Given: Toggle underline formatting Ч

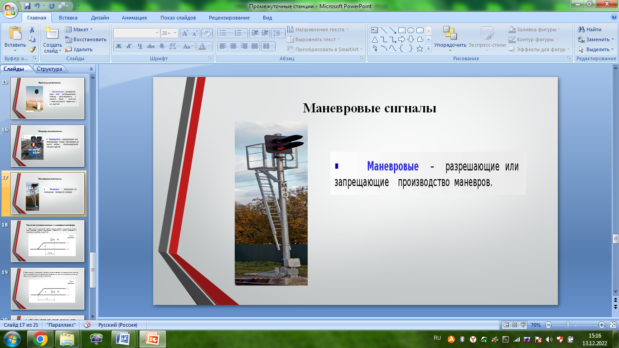Looking at the screenshot, I should tap(140, 46).
